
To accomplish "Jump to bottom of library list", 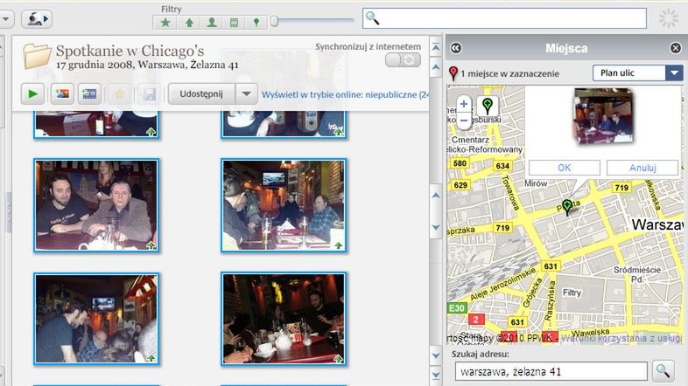I will (x=436, y=375).
